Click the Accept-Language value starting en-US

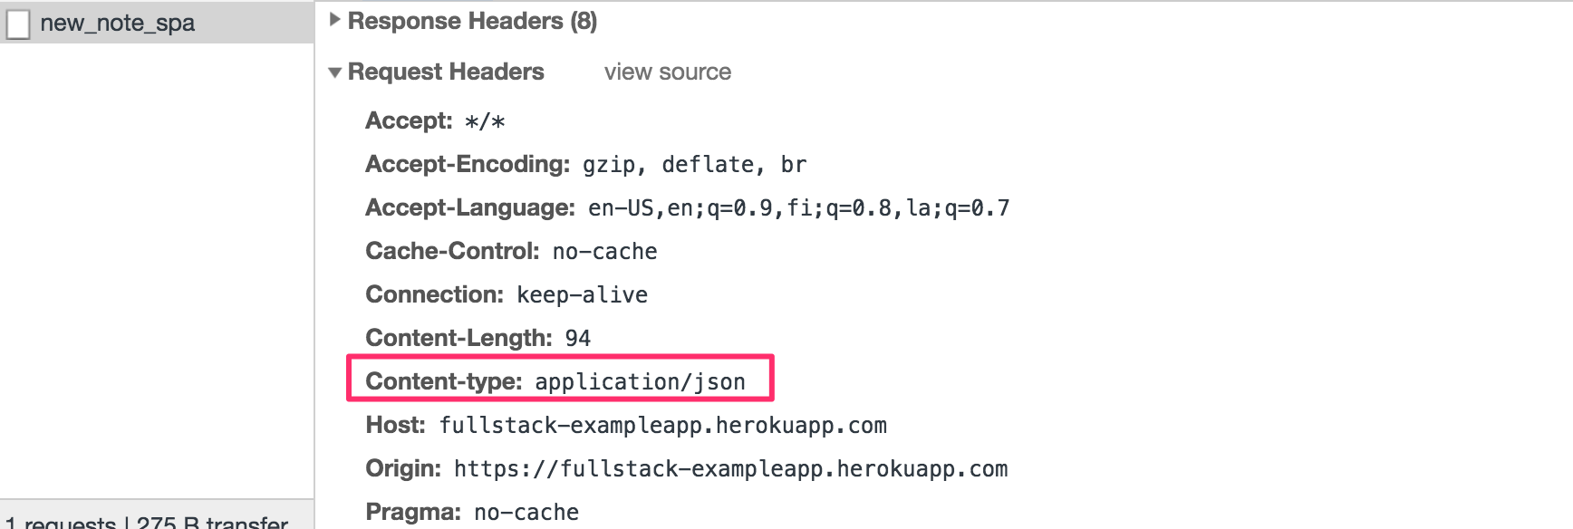coord(798,208)
